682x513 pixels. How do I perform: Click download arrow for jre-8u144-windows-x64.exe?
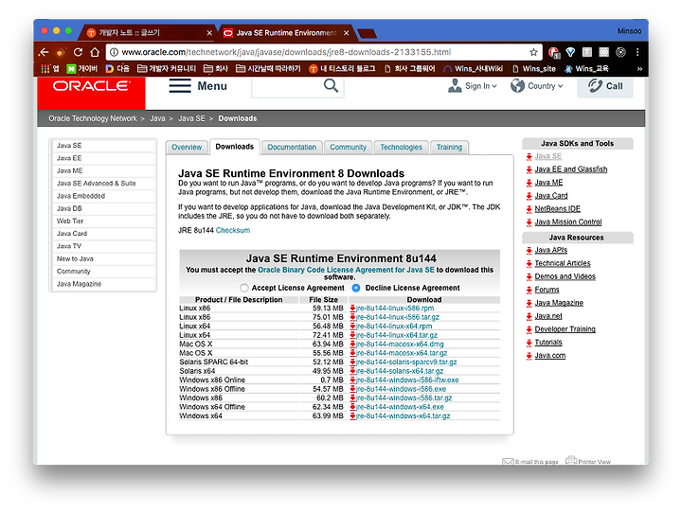point(352,407)
